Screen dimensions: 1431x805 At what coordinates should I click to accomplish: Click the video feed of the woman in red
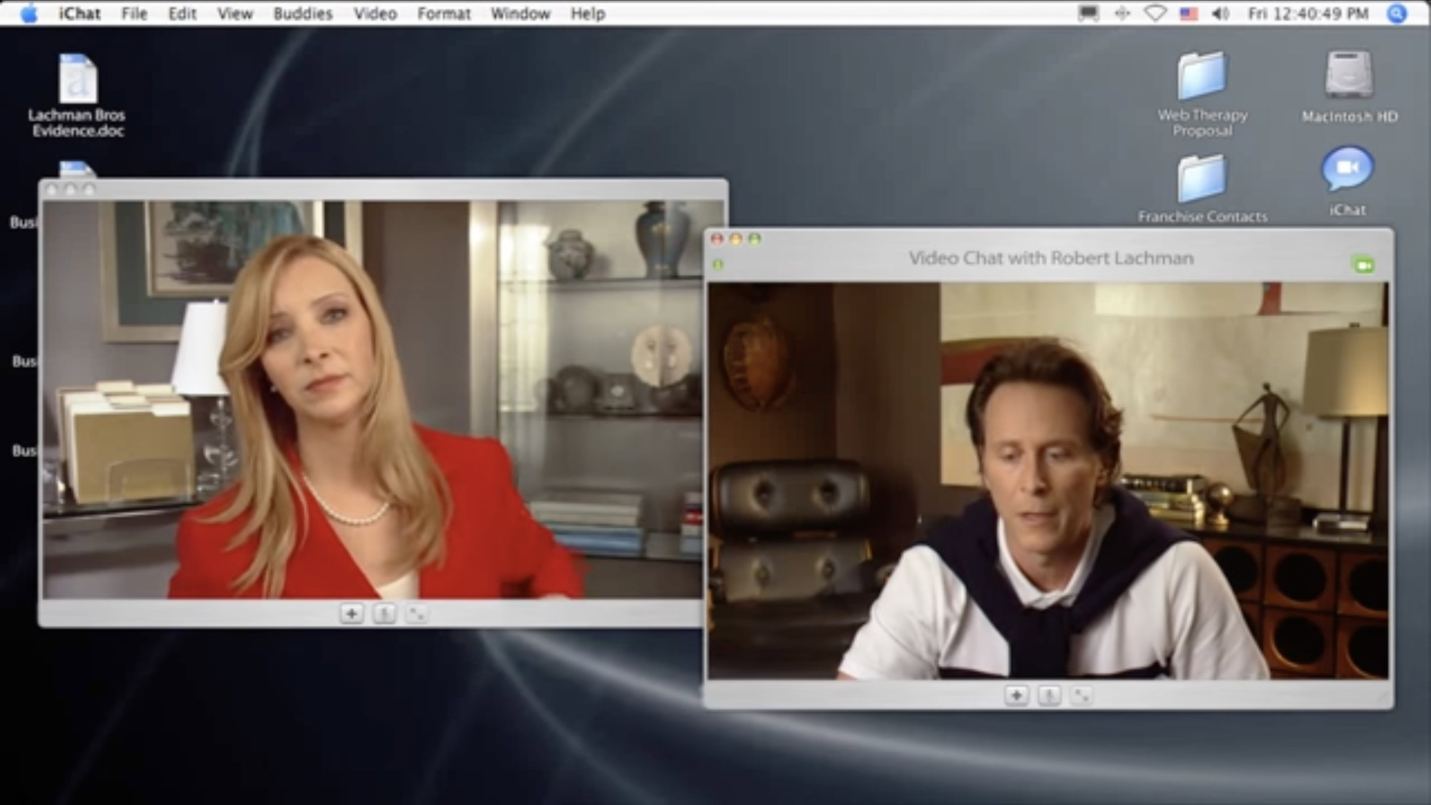(373, 400)
